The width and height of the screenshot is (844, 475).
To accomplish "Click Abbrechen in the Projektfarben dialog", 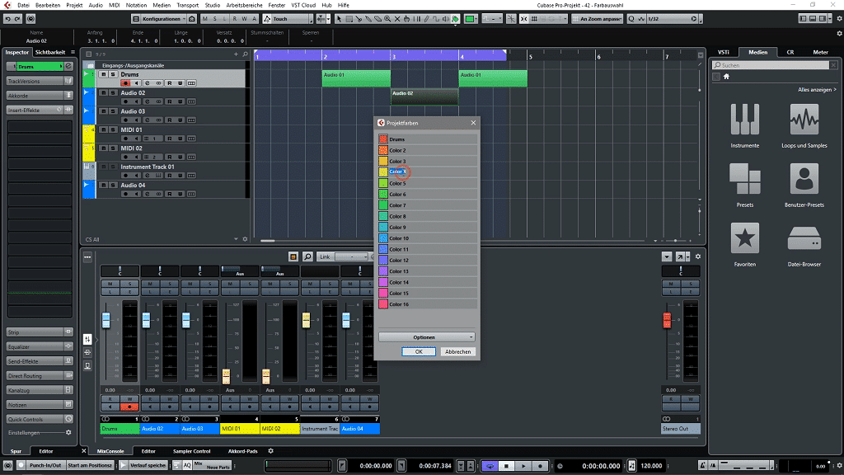I will (x=457, y=351).
